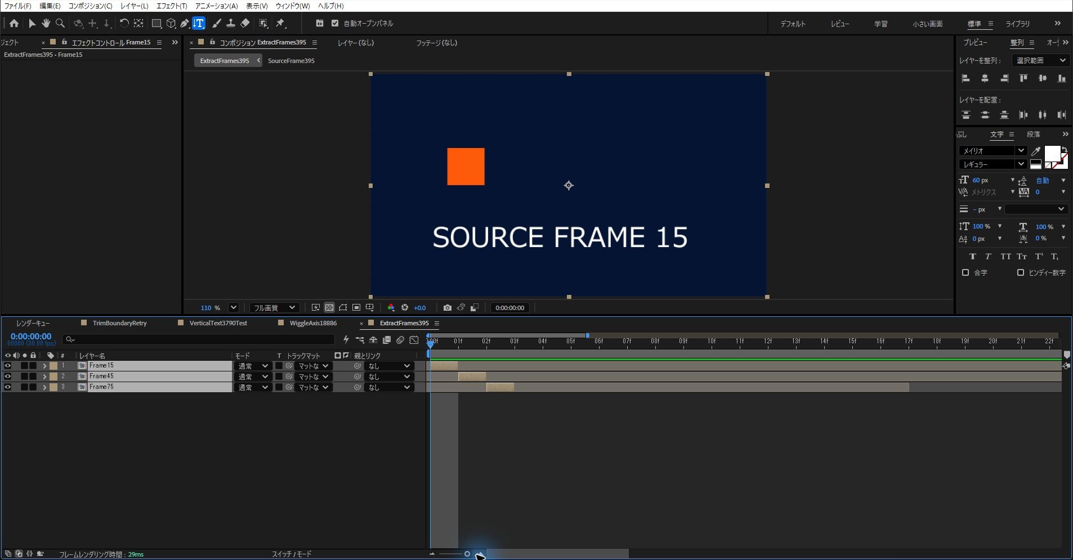Toggle 自動オープンパネル checkbox

335,23
